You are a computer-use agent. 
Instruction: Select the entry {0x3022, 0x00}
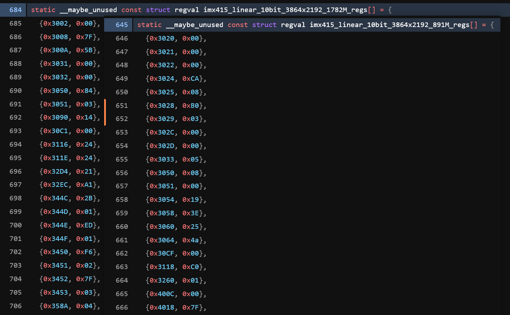pyautogui.click(x=176, y=65)
